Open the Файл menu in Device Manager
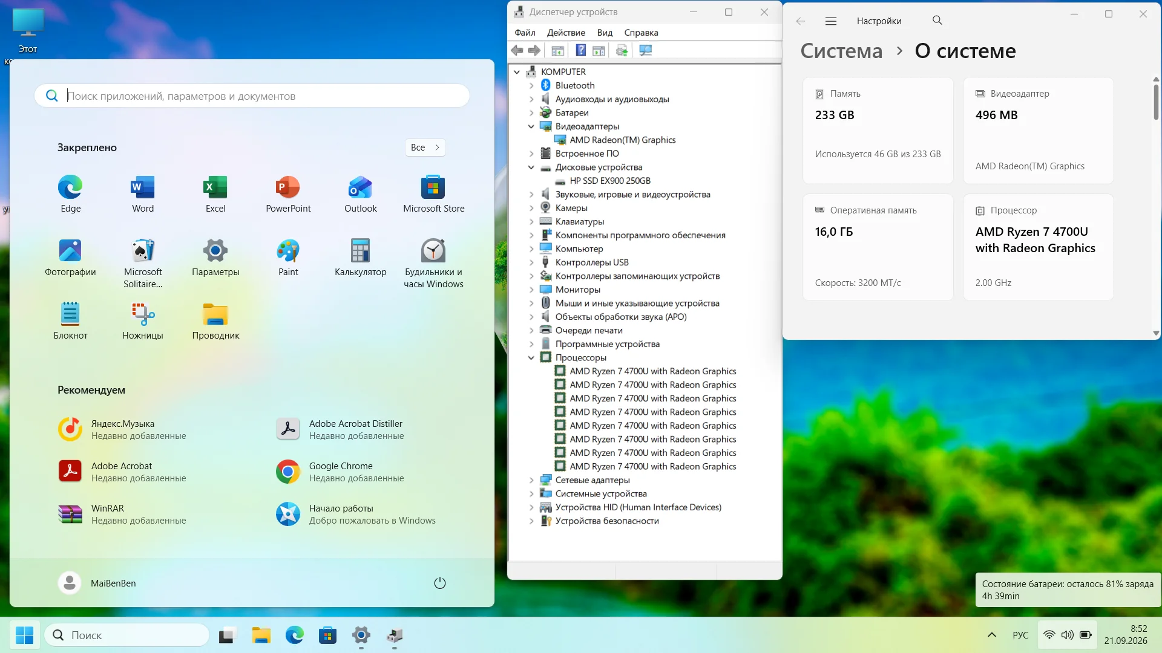Viewport: 1162px width, 653px height. pos(525,33)
